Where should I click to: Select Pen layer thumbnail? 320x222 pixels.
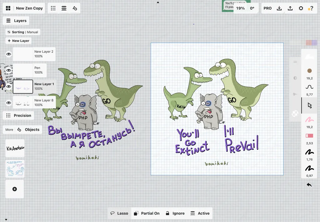tap(23, 70)
